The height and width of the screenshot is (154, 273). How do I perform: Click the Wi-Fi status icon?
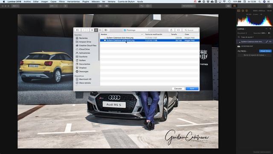tap(224, 2)
